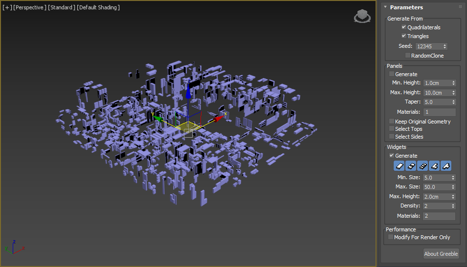This screenshot has width=467, height=267.
Task: Click the Parameters rollout title
Action: click(x=406, y=7)
